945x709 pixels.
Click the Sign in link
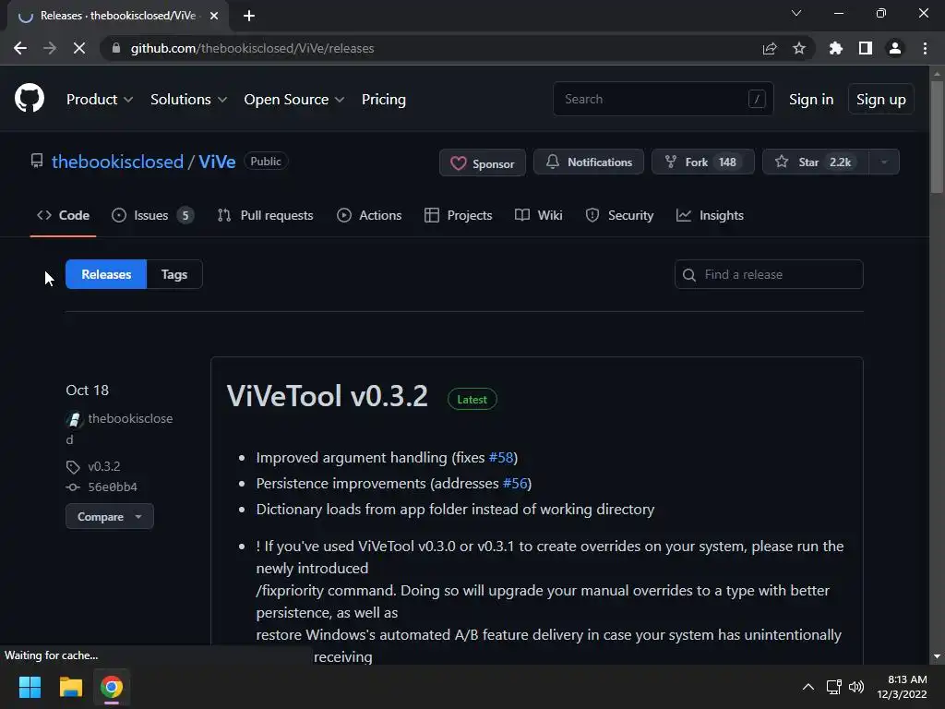click(x=811, y=100)
